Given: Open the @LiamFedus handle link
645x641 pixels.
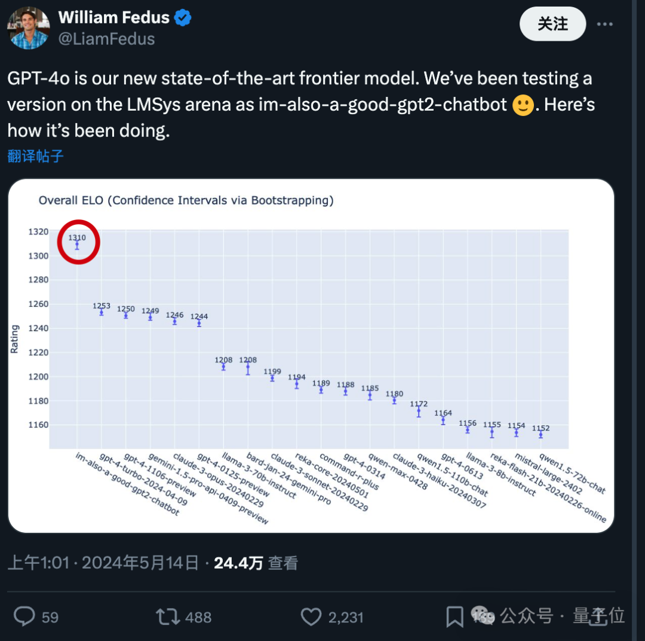Looking at the screenshot, I should [107, 39].
